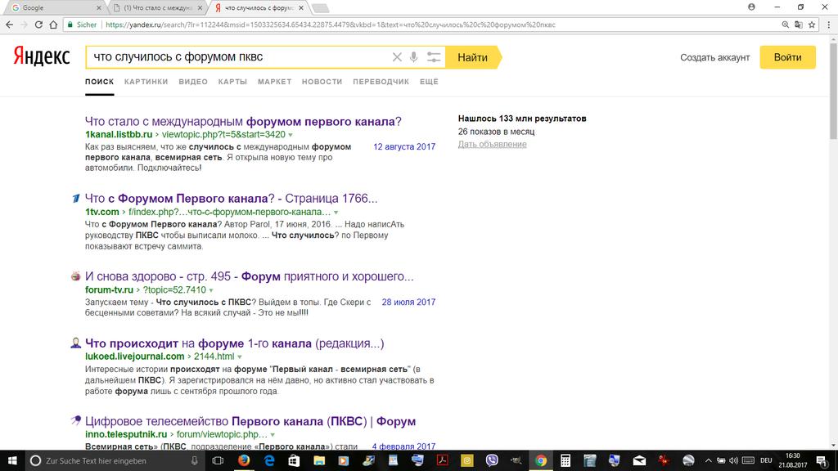The width and height of the screenshot is (838, 471).
Task: Click the 1tv.com favicon beside the second result
Action: coord(76,199)
